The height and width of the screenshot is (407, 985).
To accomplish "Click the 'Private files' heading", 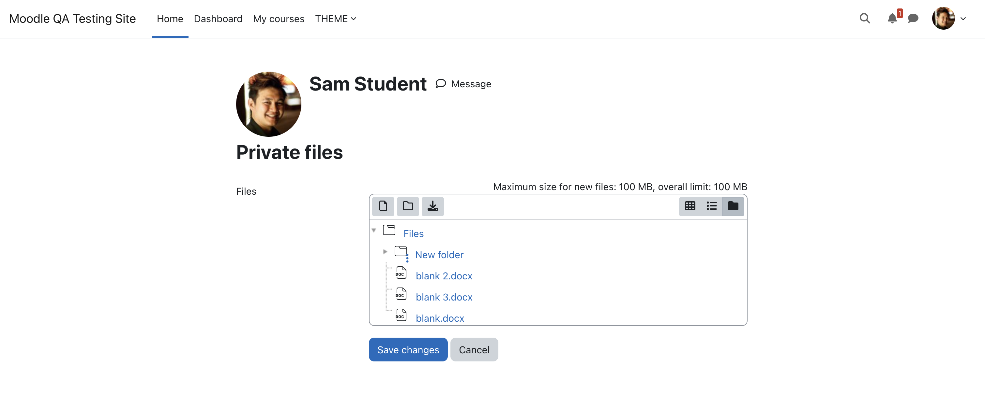I will 289,152.
